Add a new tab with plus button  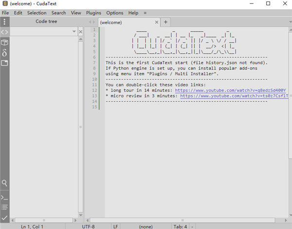point(165,22)
